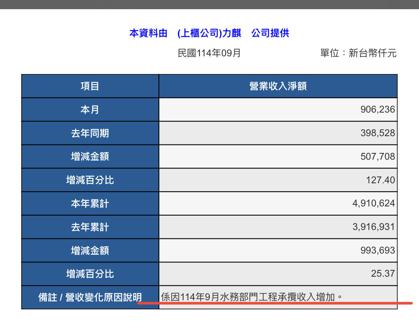Select the value 127.40
Image resolution: width=419 pixels, height=325 pixels.
pyautogui.click(x=380, y=180)
